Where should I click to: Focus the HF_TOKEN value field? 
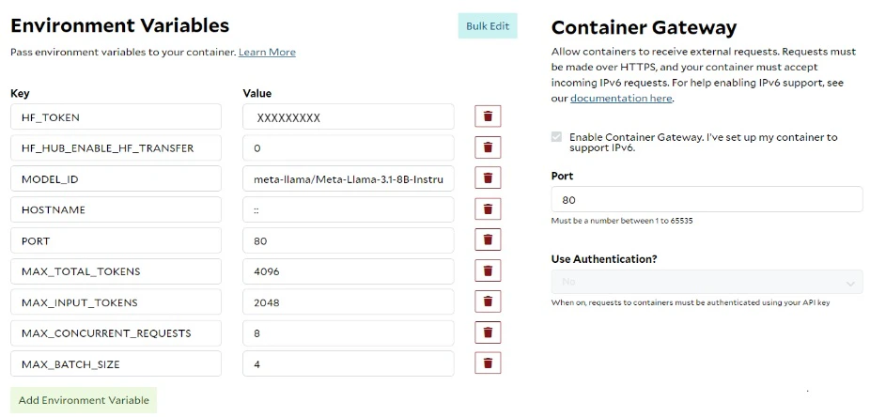coord(348,117)
